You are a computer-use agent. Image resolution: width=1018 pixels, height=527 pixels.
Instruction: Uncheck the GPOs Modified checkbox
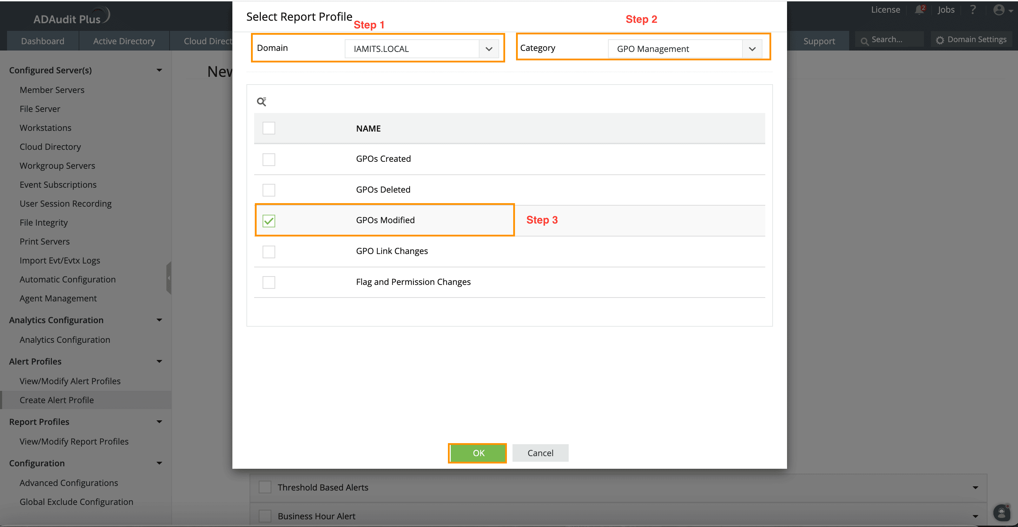269,220
